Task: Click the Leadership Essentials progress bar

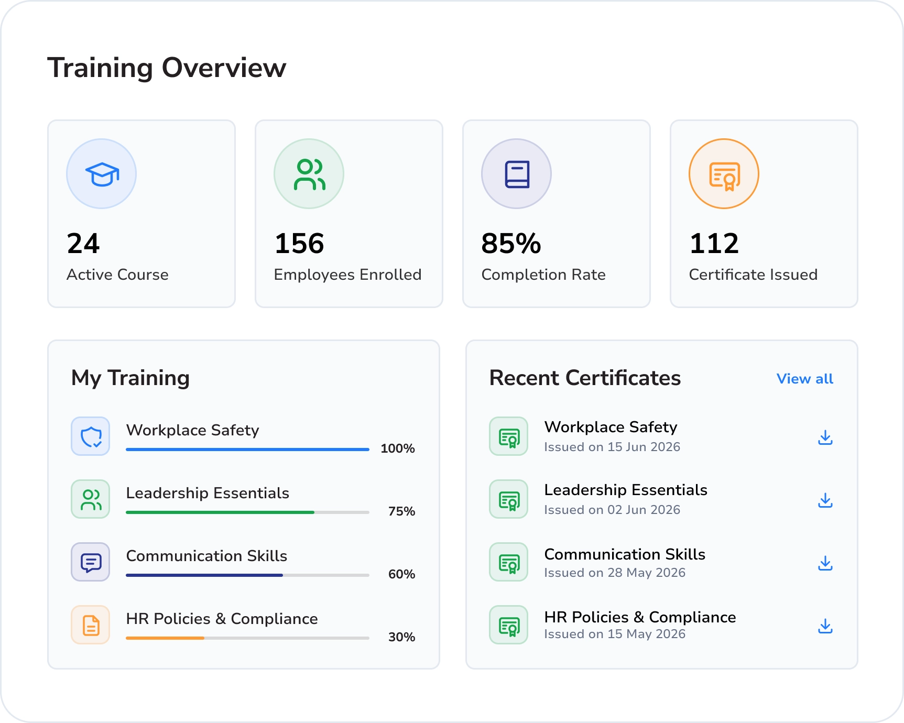Action: (248, 512)
